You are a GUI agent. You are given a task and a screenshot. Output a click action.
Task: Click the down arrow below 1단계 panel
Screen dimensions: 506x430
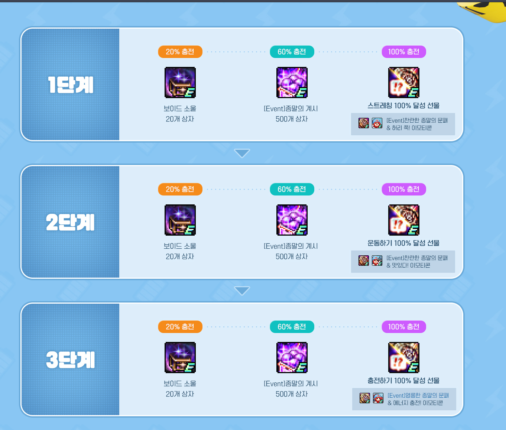(x=242, y=153)
